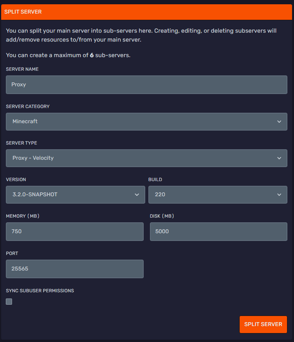Screen dimensions: 294x342
Task: Click the Server Category label text
Action: pos(28,106)
